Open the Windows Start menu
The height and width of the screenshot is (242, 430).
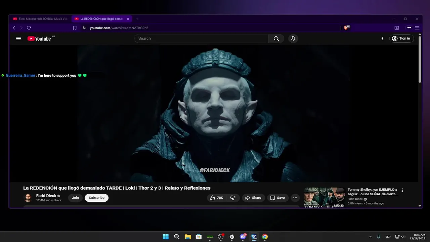(x=166, y=237)
